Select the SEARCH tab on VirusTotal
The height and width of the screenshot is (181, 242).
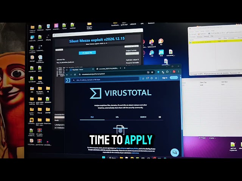tap(143, 117)
